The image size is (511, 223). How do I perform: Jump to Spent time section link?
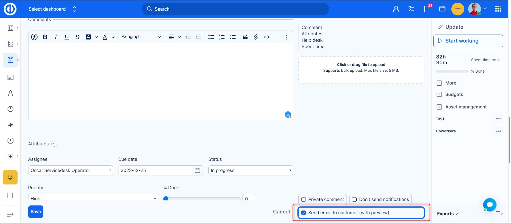(x=313, y=47)
